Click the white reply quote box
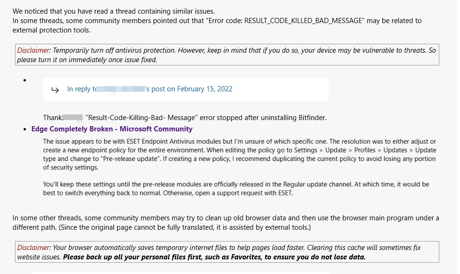 [186, 89]
